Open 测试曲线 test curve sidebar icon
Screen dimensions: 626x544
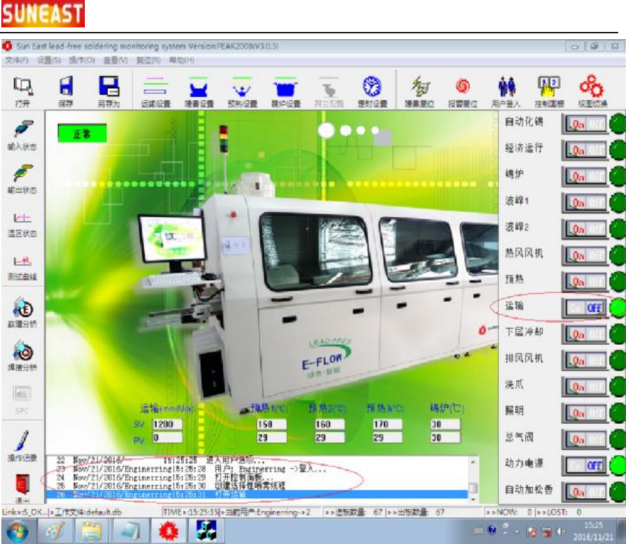(x=22, y=268)
